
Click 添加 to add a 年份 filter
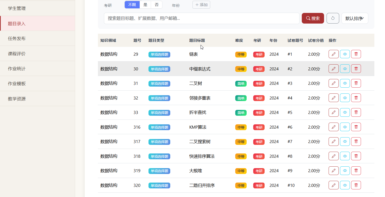201,5
